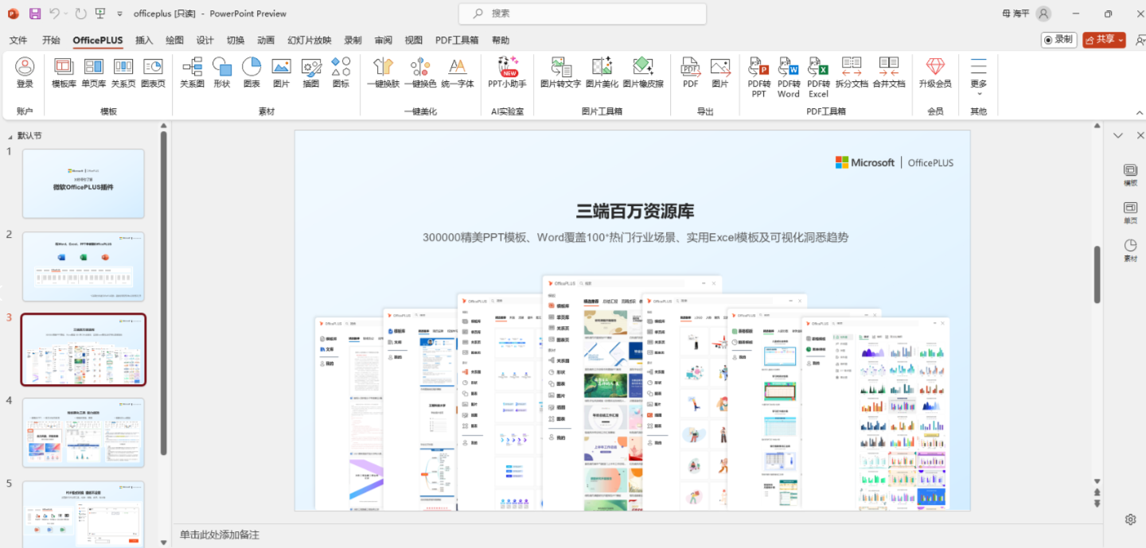The width and height of the screenshot is (1146, 548).
Task: Click the notes area 单击此处添加备注
Action: [220, 534]
